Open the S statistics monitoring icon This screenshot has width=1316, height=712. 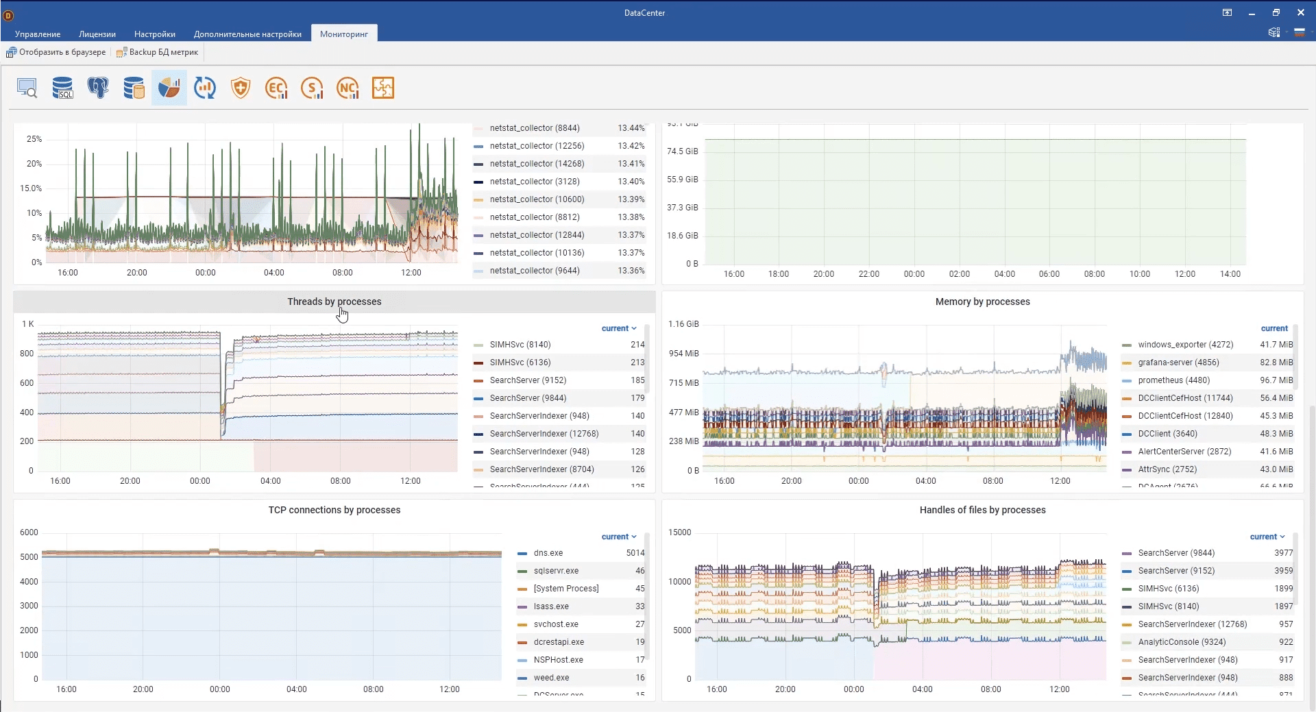(x=312, y=88)
